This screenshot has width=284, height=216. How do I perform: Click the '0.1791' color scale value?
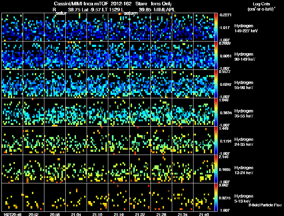pos(225,141)
